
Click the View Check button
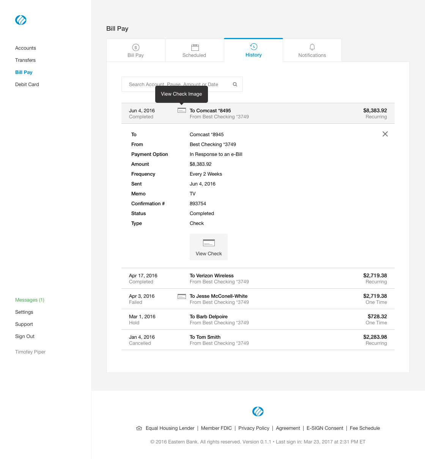209,247
